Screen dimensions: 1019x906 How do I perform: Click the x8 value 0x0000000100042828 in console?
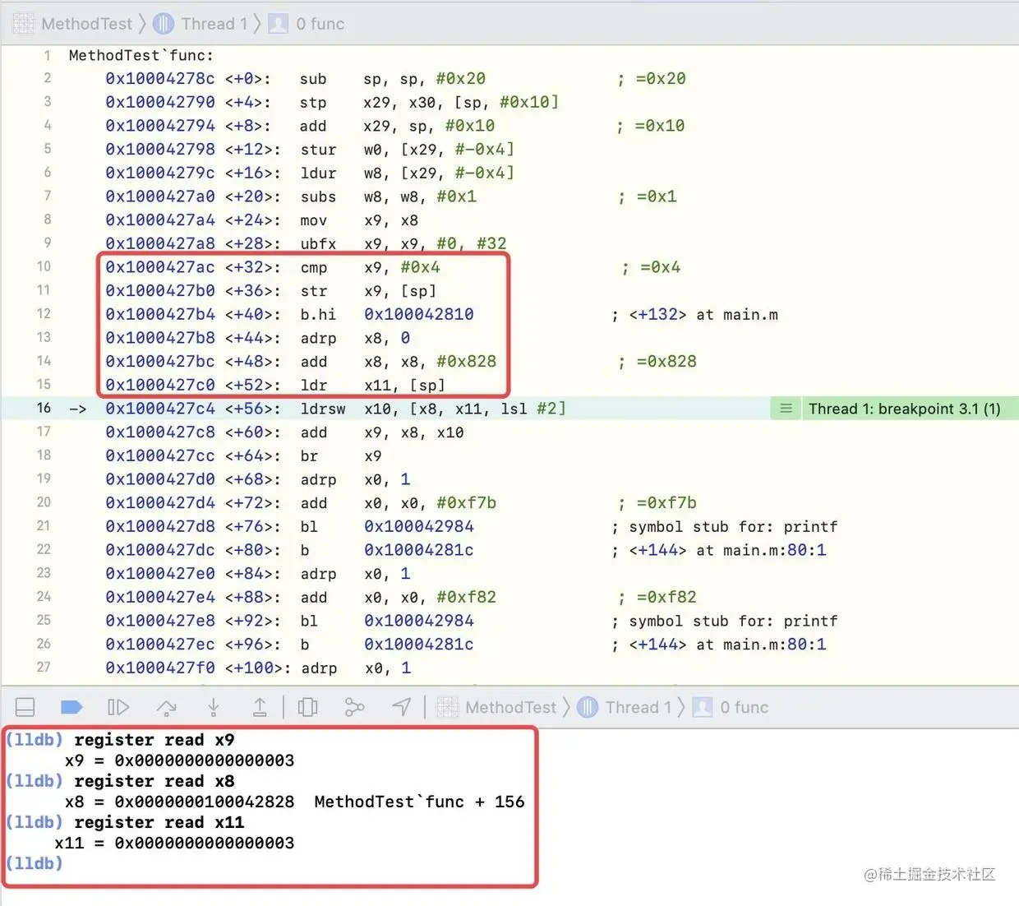[205, 802]
